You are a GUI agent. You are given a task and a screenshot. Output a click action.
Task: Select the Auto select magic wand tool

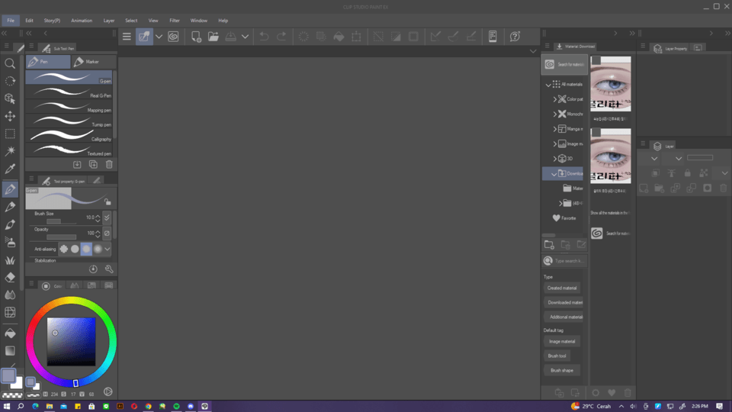coord(10,151)
